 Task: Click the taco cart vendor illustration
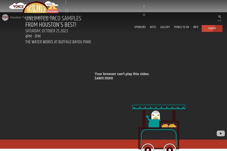click(x=159, y=128)
